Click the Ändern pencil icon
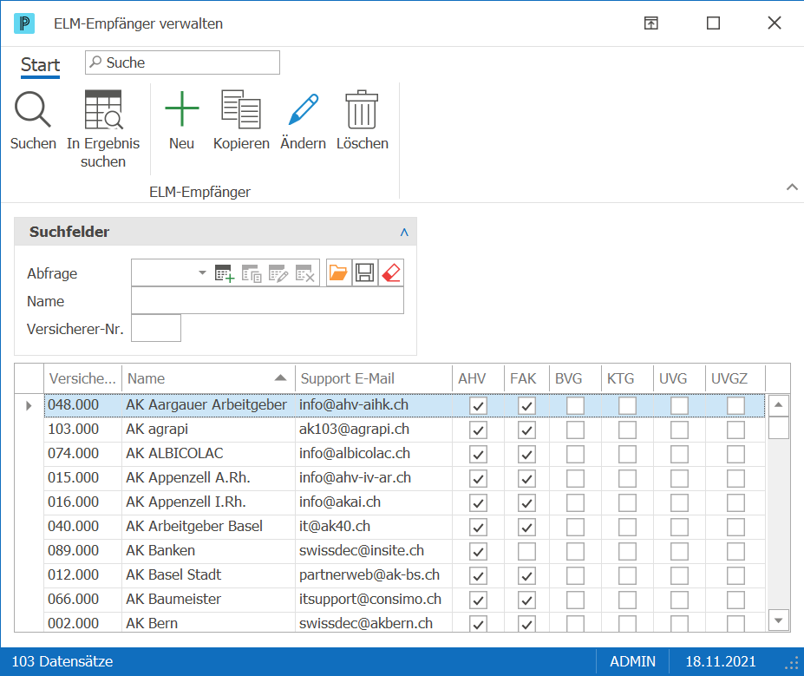This screenshot has width=804, height=676. coord(303,109)
